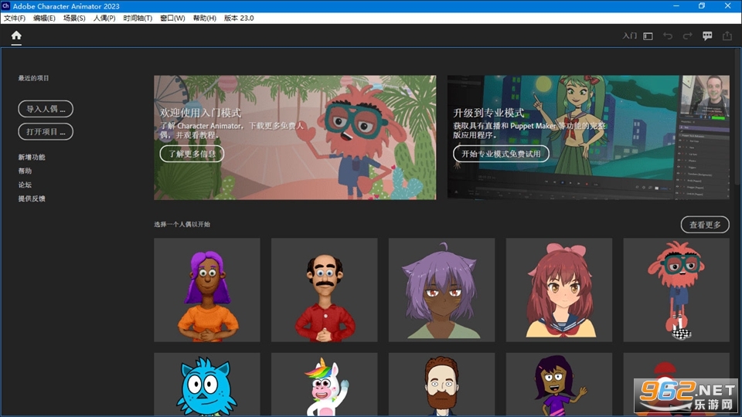Click the 导入人偶... button

click(x=46, y=109)
